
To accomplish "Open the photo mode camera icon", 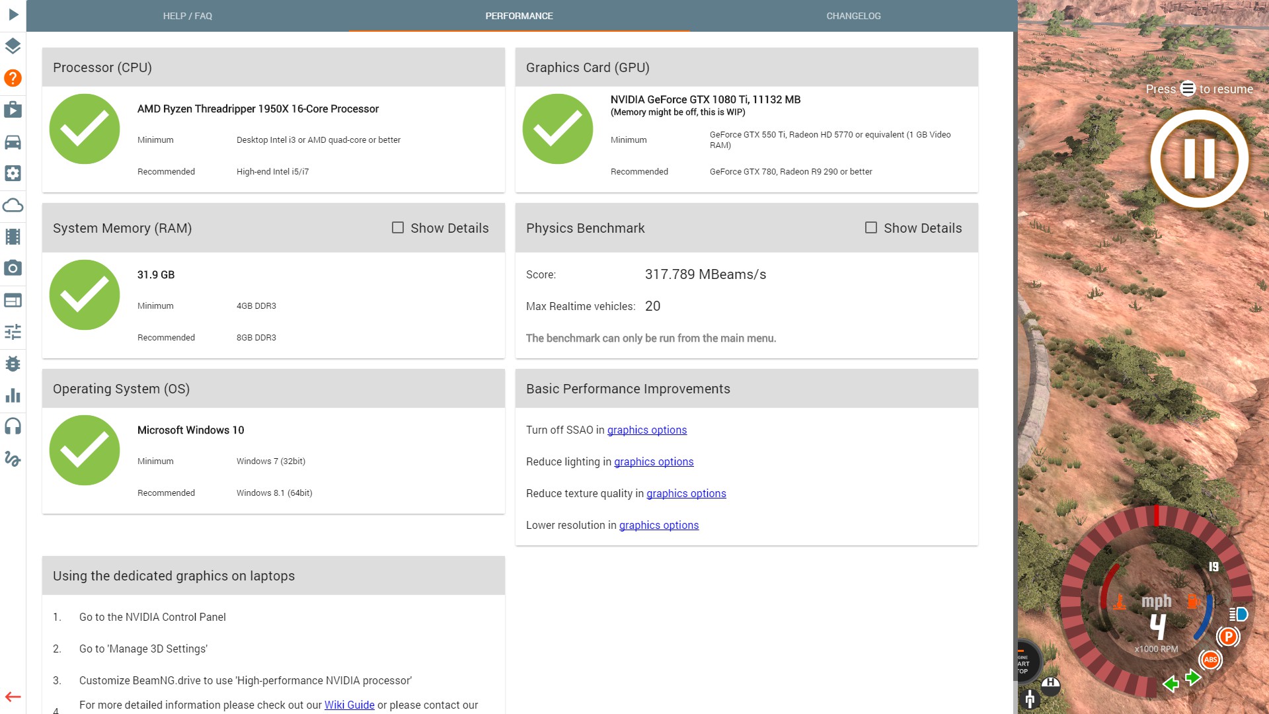I will tap(13, 268).
